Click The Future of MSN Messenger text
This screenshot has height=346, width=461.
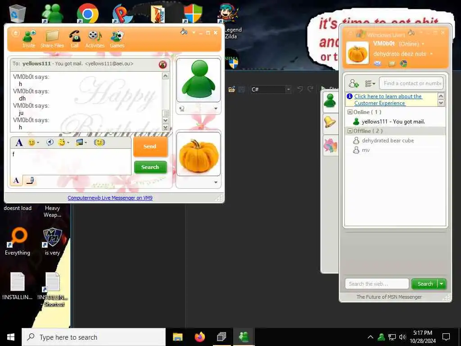click(389, 297)
